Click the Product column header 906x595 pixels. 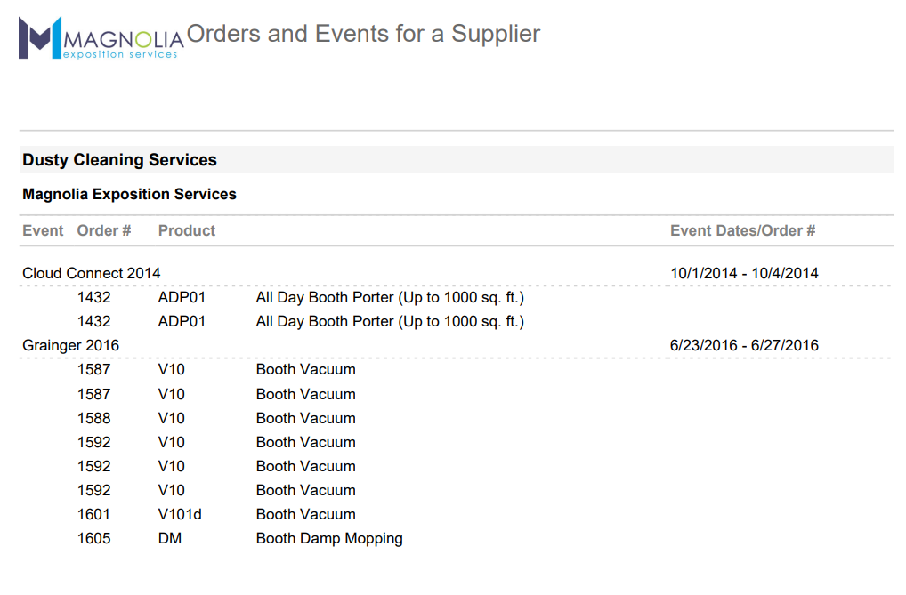(187, 230)
